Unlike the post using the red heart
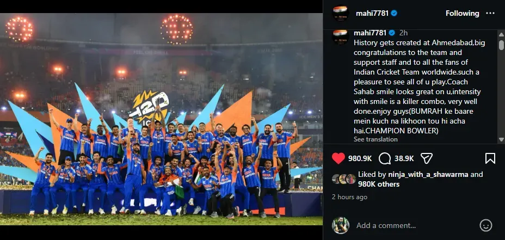The width and height of the screenshot is (505, 240). (338, 158)
